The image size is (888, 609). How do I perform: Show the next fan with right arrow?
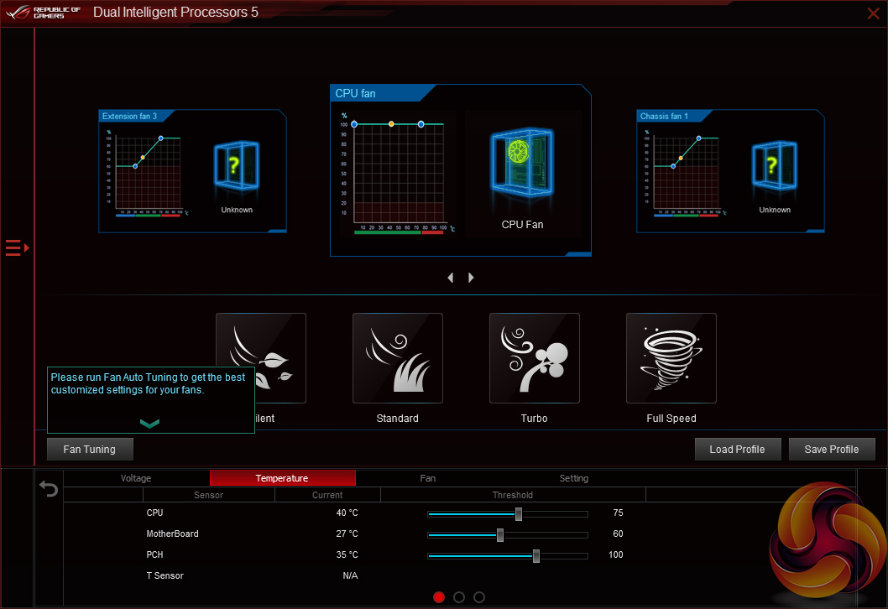[x=471, y=278]
